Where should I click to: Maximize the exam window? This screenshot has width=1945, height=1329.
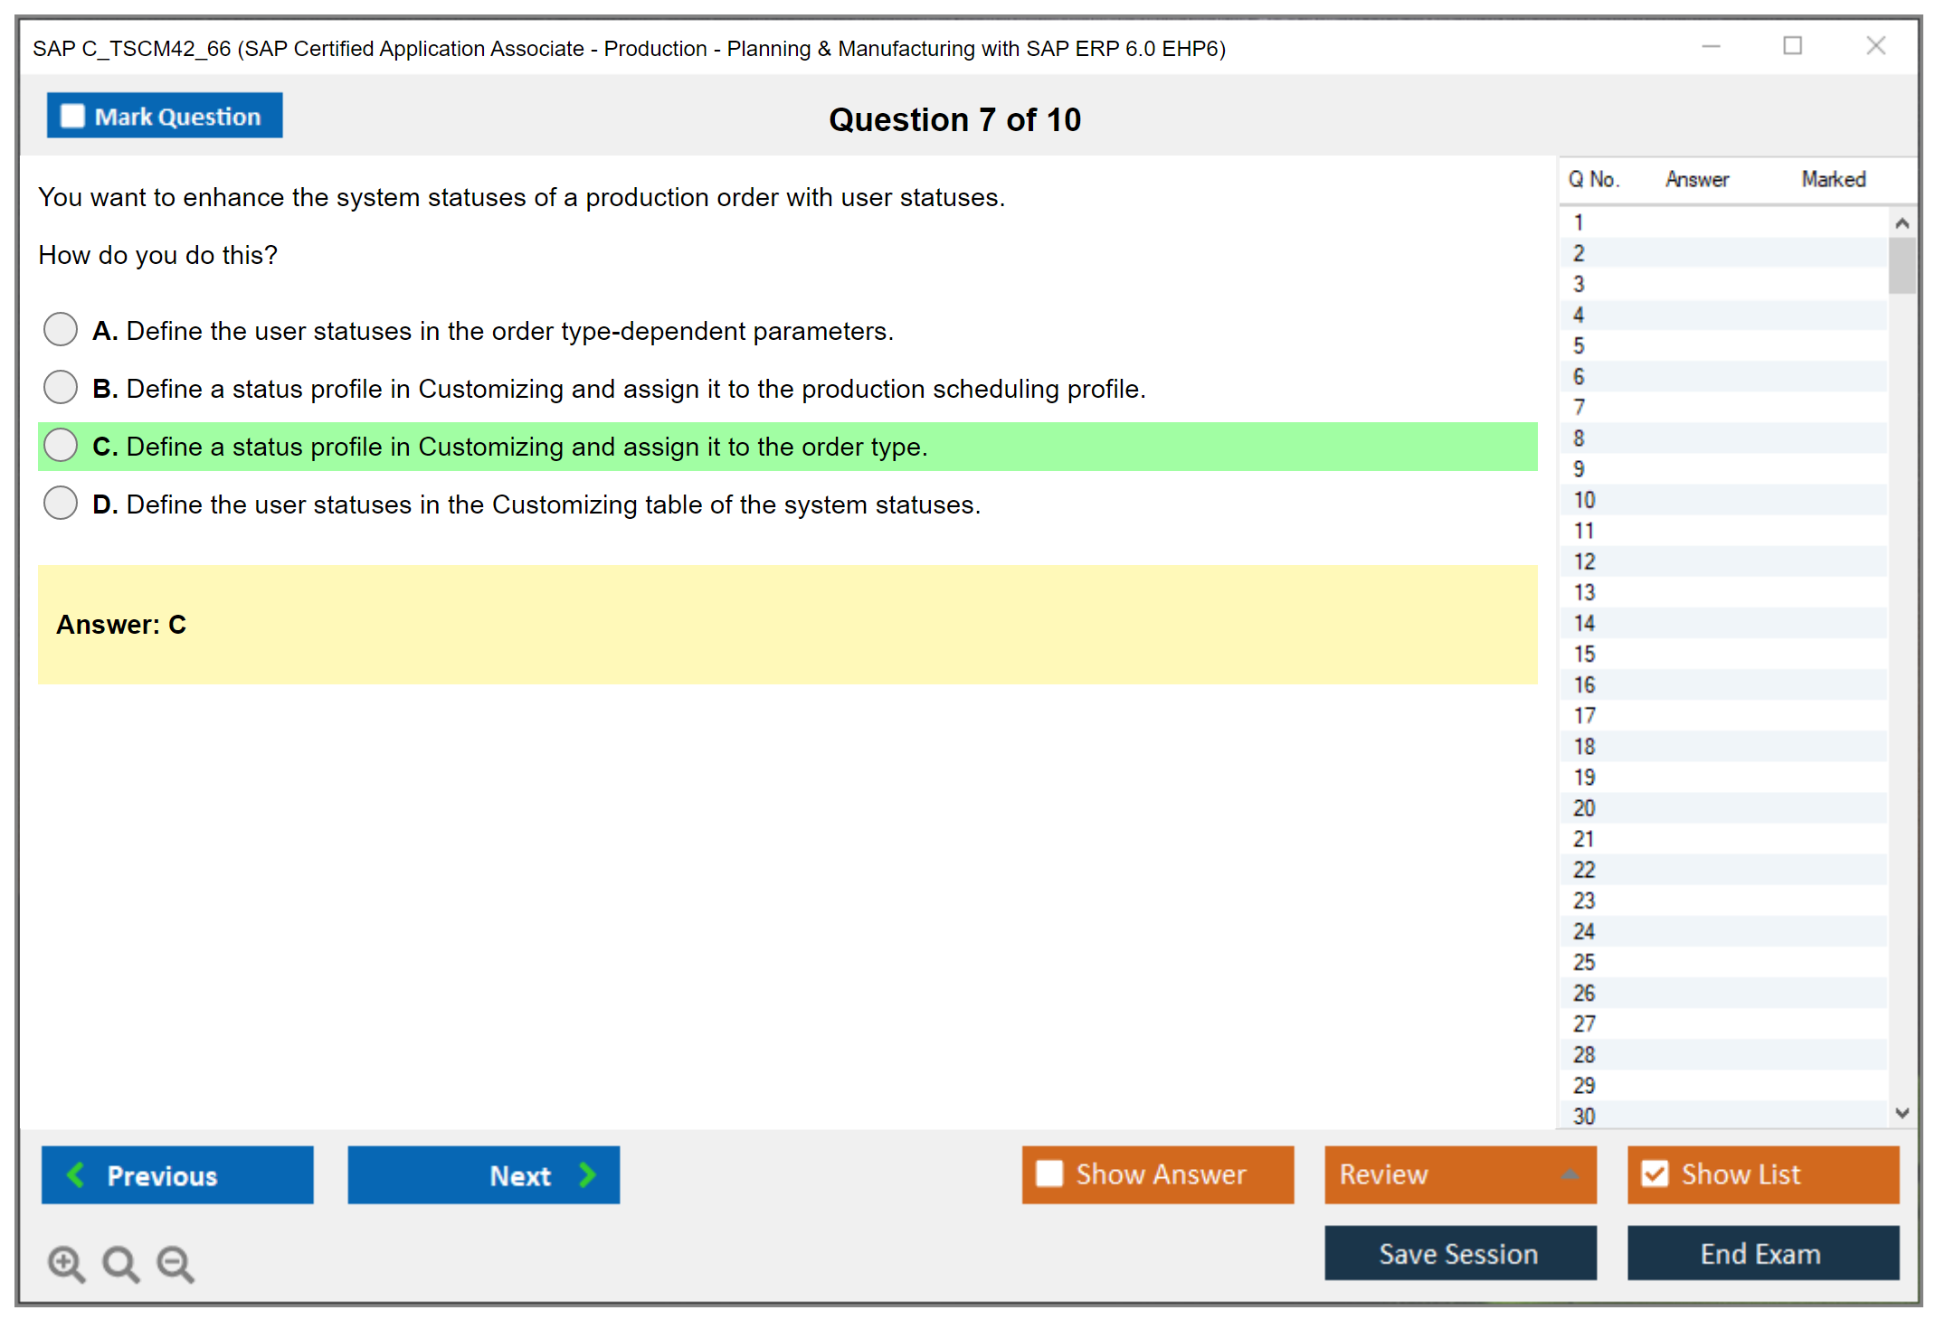coord(1792,46)
